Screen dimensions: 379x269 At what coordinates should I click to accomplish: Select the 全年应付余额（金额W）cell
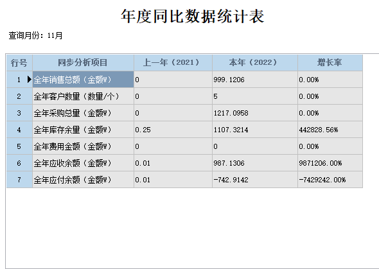[83, 179]
